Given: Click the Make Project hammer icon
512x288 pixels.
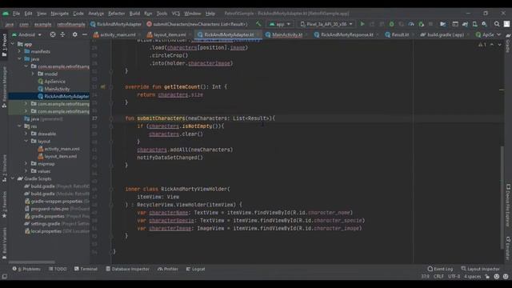Looking at the screenshot, I should point(258,24).
